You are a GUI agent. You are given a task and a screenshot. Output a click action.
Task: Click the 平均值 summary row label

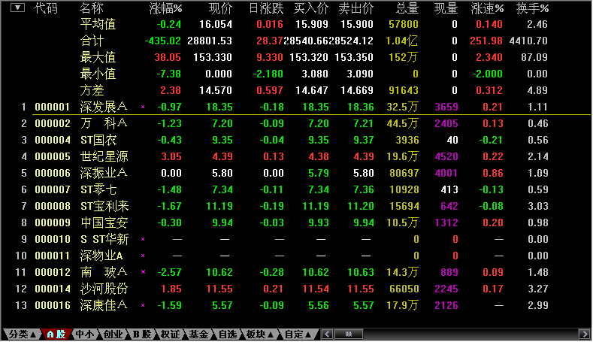point(98,24)
